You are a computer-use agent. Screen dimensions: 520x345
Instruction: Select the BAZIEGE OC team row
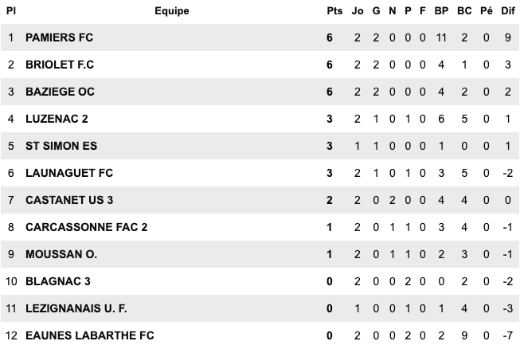60,92
